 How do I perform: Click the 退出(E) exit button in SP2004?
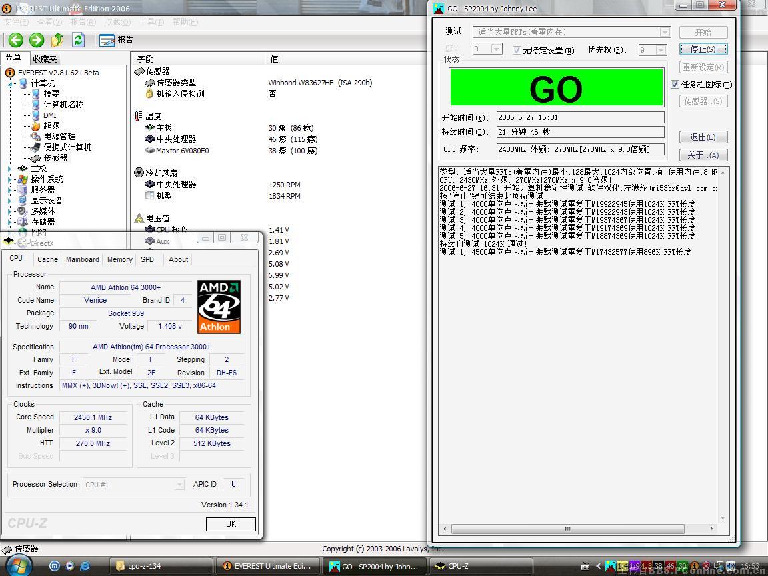703,137
